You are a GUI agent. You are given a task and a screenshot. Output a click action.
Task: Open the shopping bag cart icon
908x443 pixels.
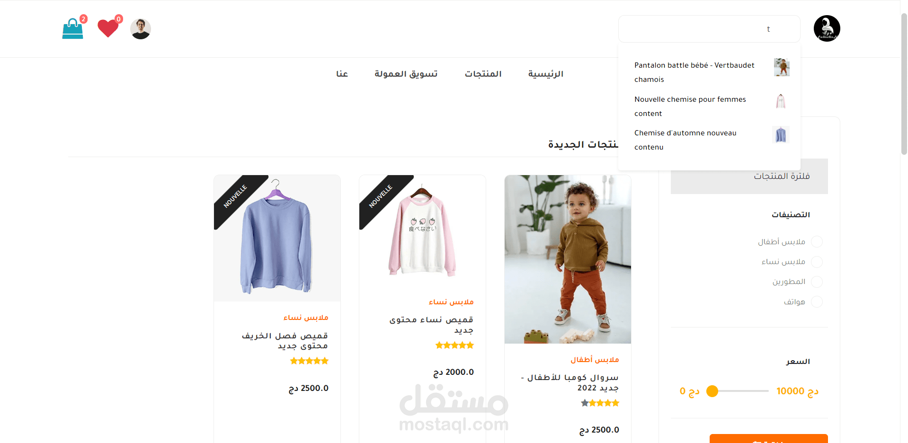click(x=72, y=28)
